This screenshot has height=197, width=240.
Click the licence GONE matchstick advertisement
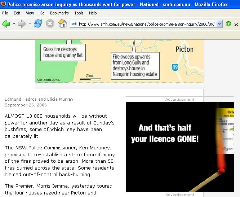(179, 146)
